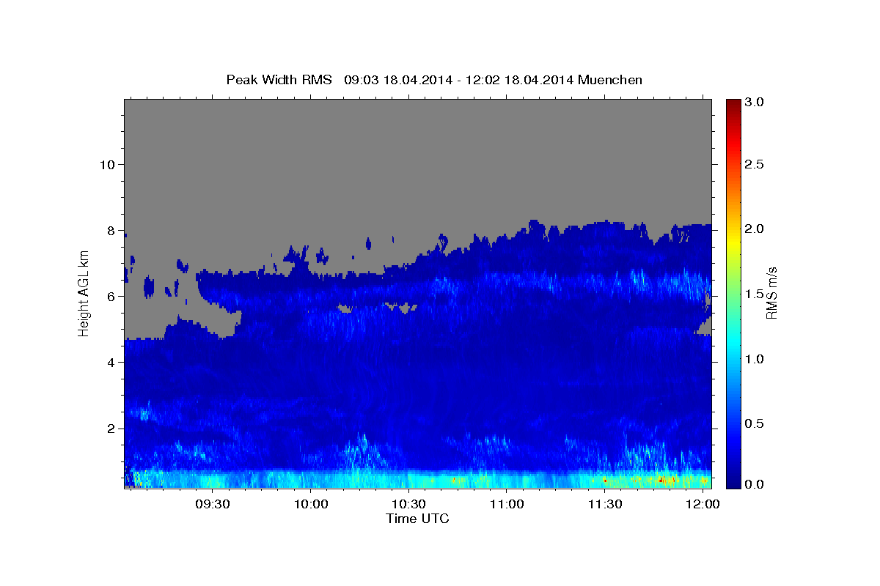This screenshot has width=880, height=586.
Task: Click the 10:30 time tick label
Action: (408, 504)
